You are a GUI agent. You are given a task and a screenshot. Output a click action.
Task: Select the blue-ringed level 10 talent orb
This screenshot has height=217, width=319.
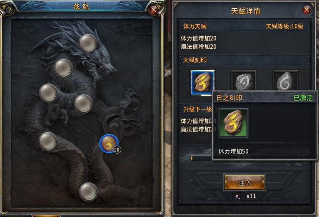point(109,144)
